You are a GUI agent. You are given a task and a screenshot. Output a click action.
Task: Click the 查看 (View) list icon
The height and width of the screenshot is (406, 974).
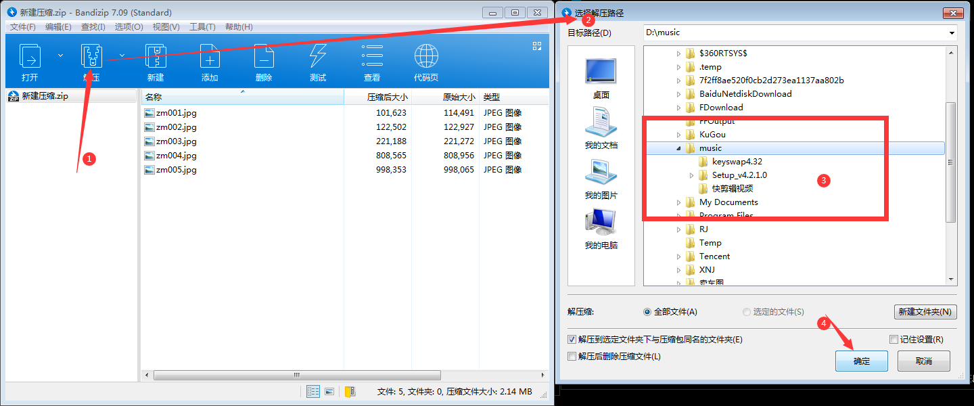372,55
